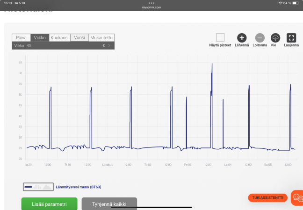
Task: Tap the battery status icon
Action: coord(296,3)
